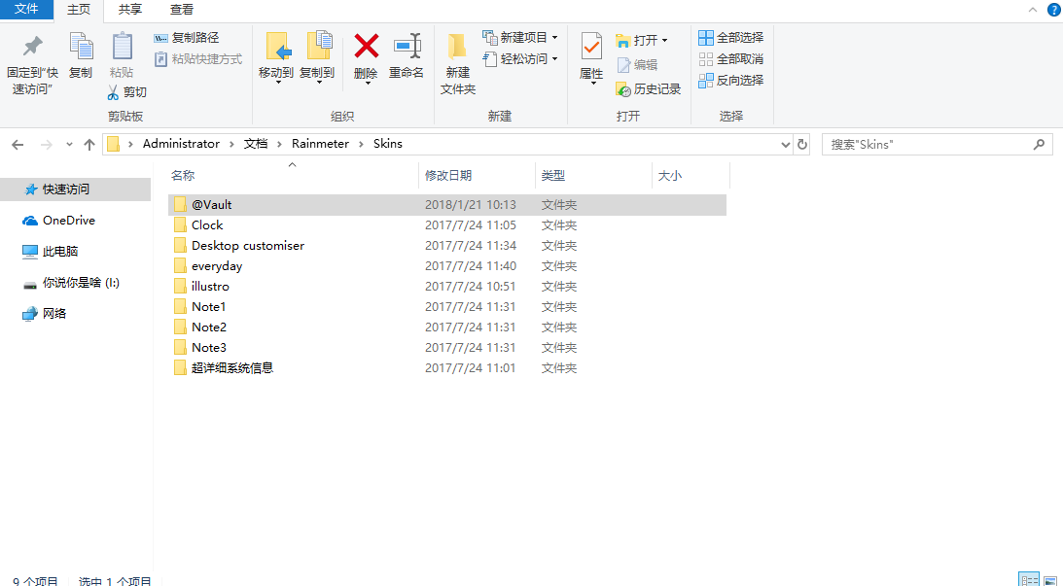This screenshot has width=1063, height=586.
Task: Open the Move to (移动到) menu
Action: coord(276,58)
